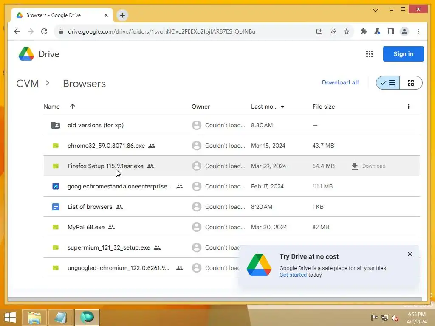Select the chrome32_59.0.3071.86.exe file

point(106,146)
